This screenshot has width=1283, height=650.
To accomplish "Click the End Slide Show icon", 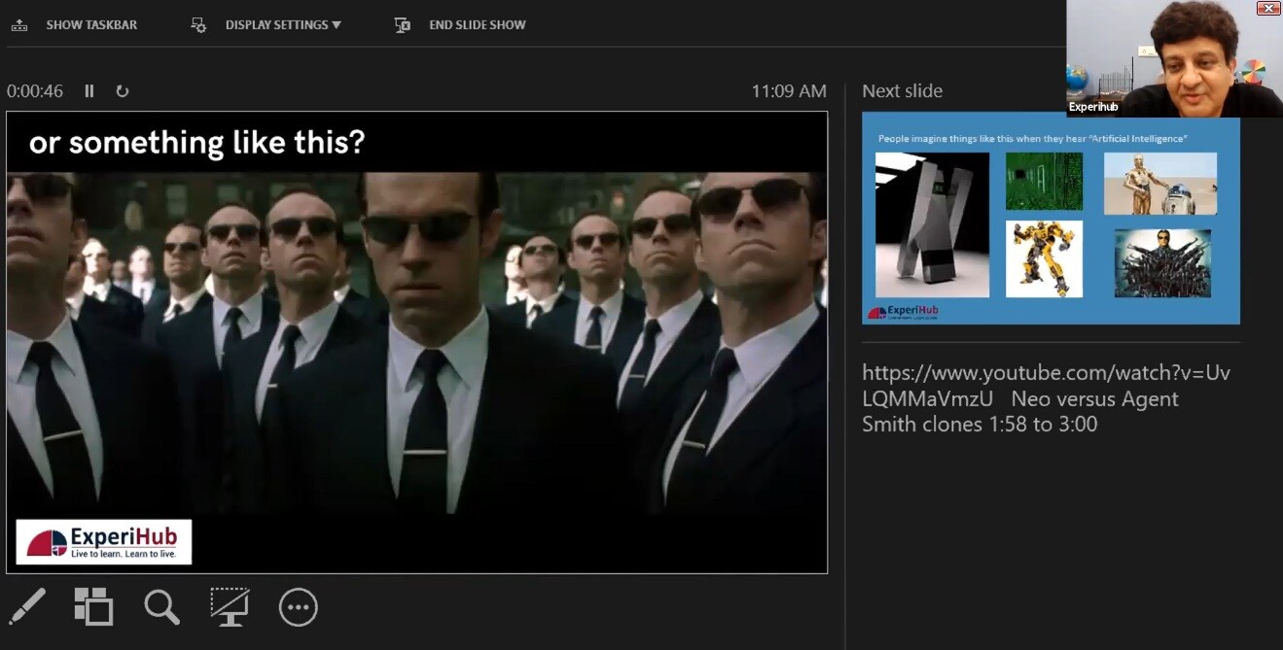I will pyautogui.click(x=403, y=25).
